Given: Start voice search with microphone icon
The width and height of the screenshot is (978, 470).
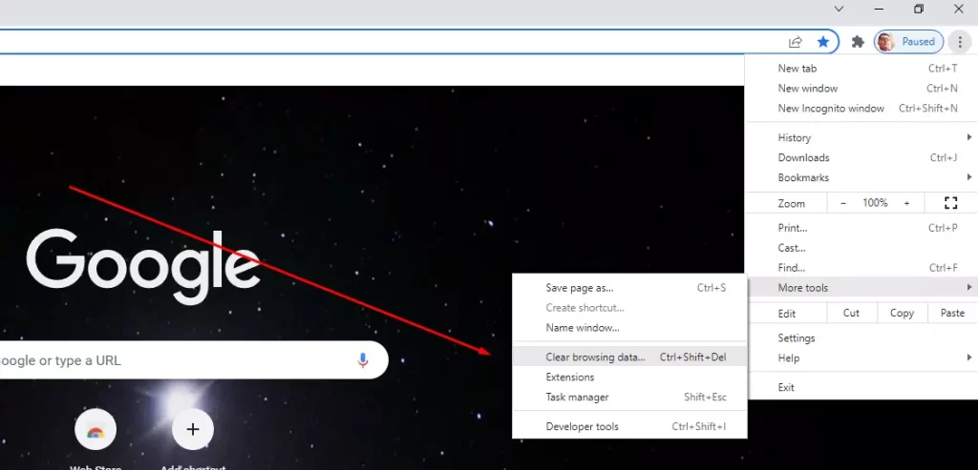Looking at the screenshot, I should (362, 359).
